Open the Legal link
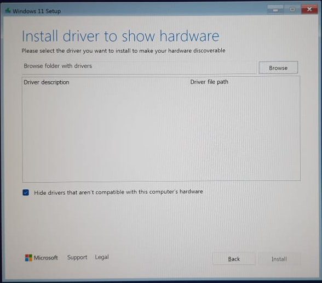This screenshot has width=322, height=283. tap(102, 257)
